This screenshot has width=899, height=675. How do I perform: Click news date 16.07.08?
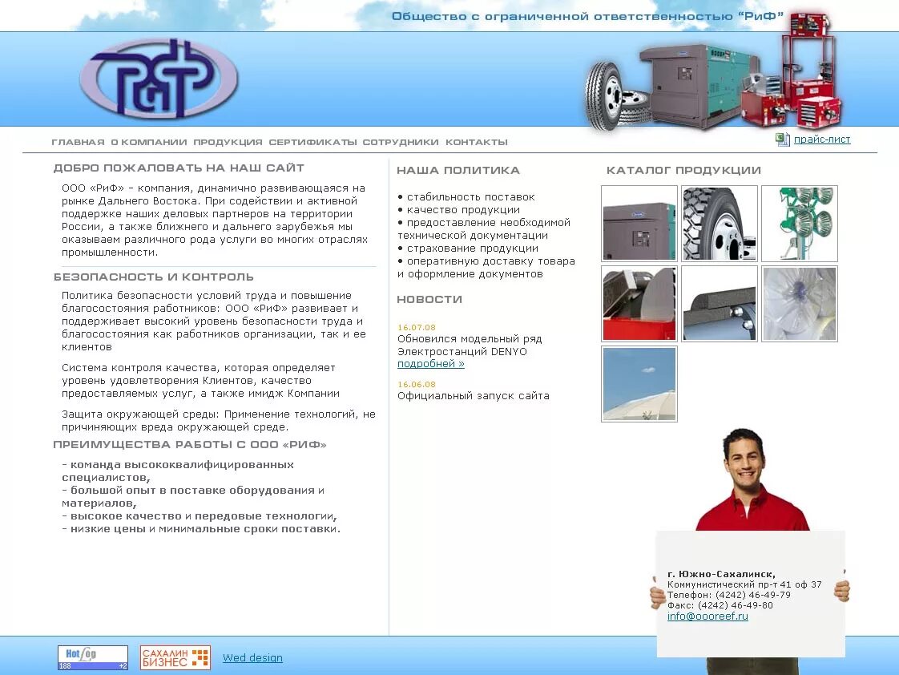coord(416,327)
